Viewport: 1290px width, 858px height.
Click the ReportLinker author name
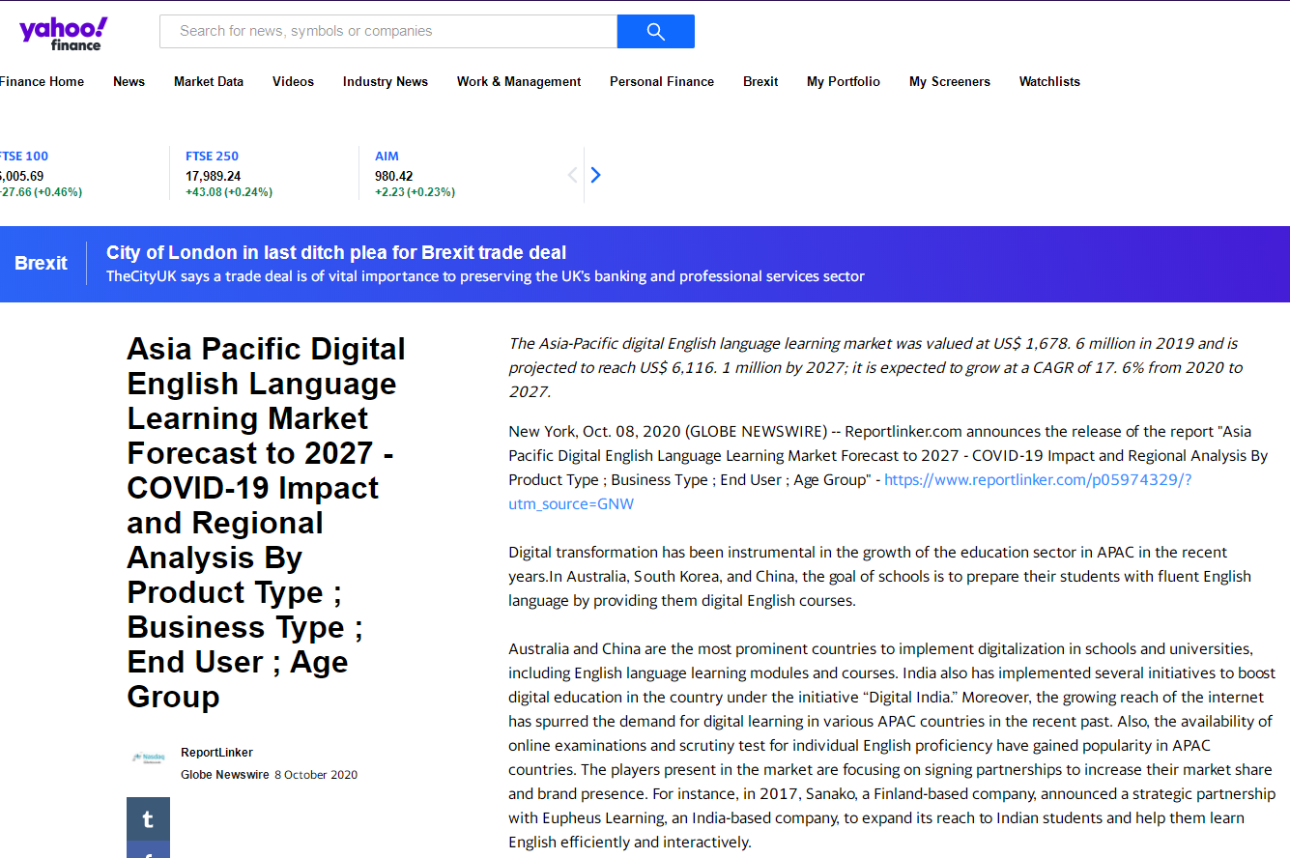[x=216, y=753]
